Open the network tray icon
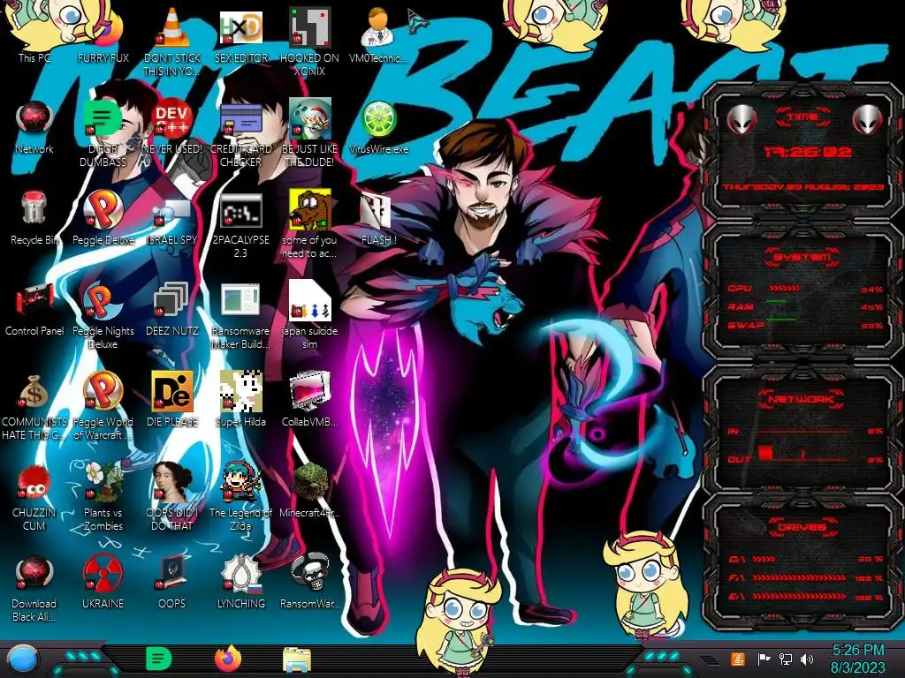The width and height of the screenshot is (905, 678). pos(785,659)
